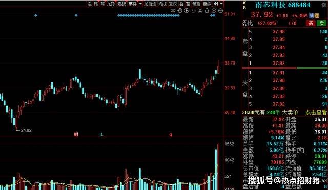Open the settings gear in the quote panel
328x190 pixels.
pyautogui.click(x=324, y=5)
